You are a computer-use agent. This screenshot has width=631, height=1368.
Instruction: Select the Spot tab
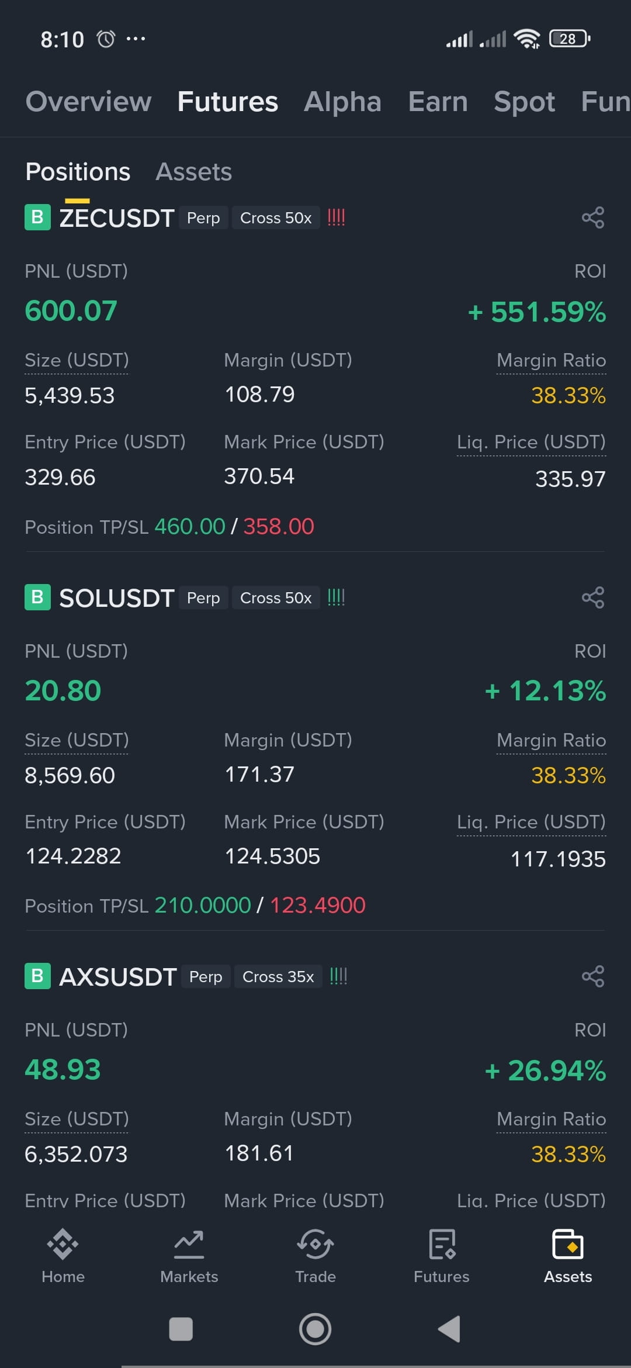pyautogui.click(x=525, y=102)
